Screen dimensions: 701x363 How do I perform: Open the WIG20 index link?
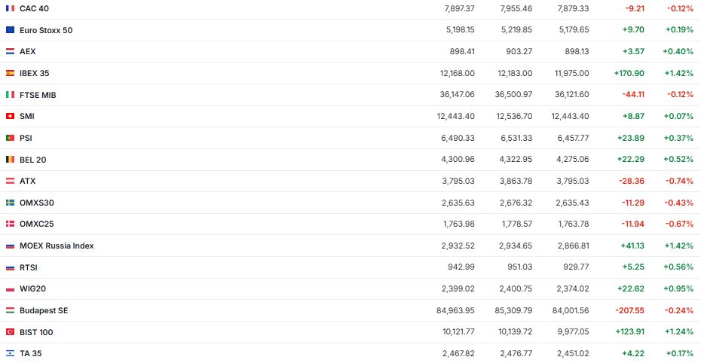pyautogui.click(x=33, y=288)
